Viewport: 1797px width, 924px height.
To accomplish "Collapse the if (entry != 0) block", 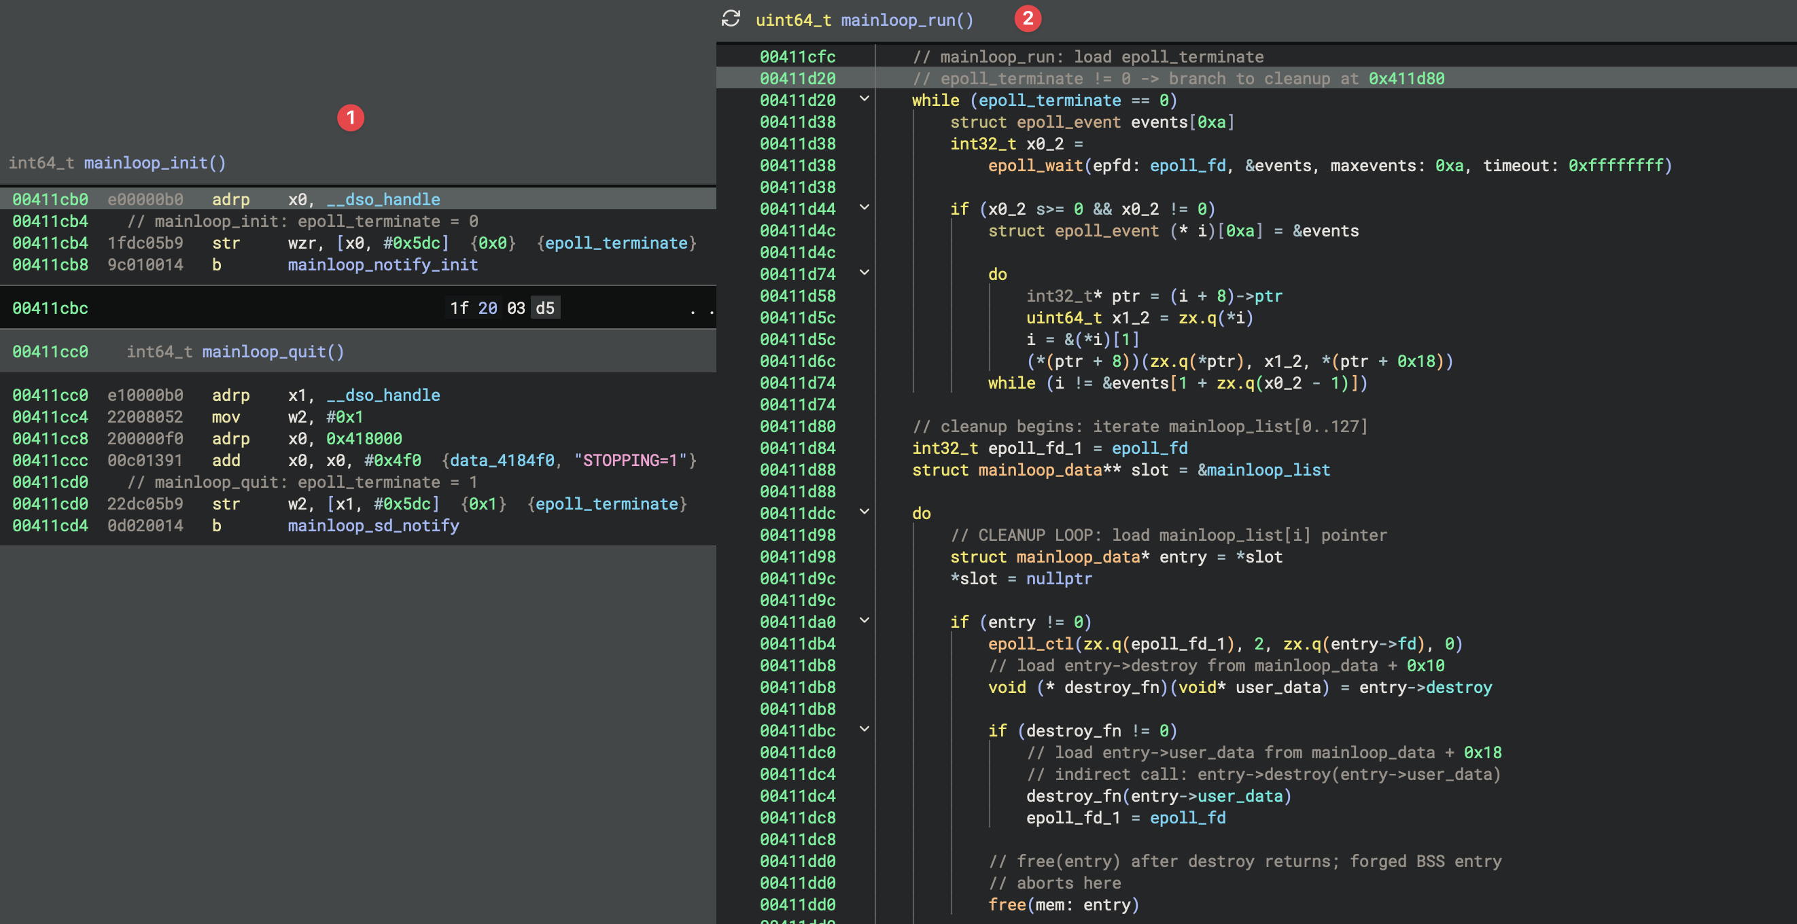I will pyautogui.click(x=865, y=621).
